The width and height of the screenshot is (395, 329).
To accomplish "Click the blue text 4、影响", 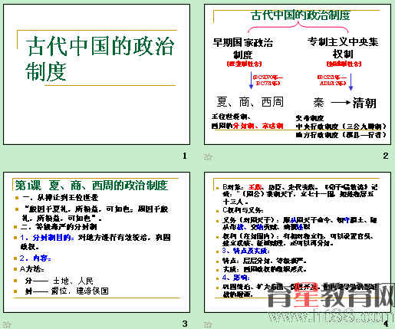I will tap(236, 278).
